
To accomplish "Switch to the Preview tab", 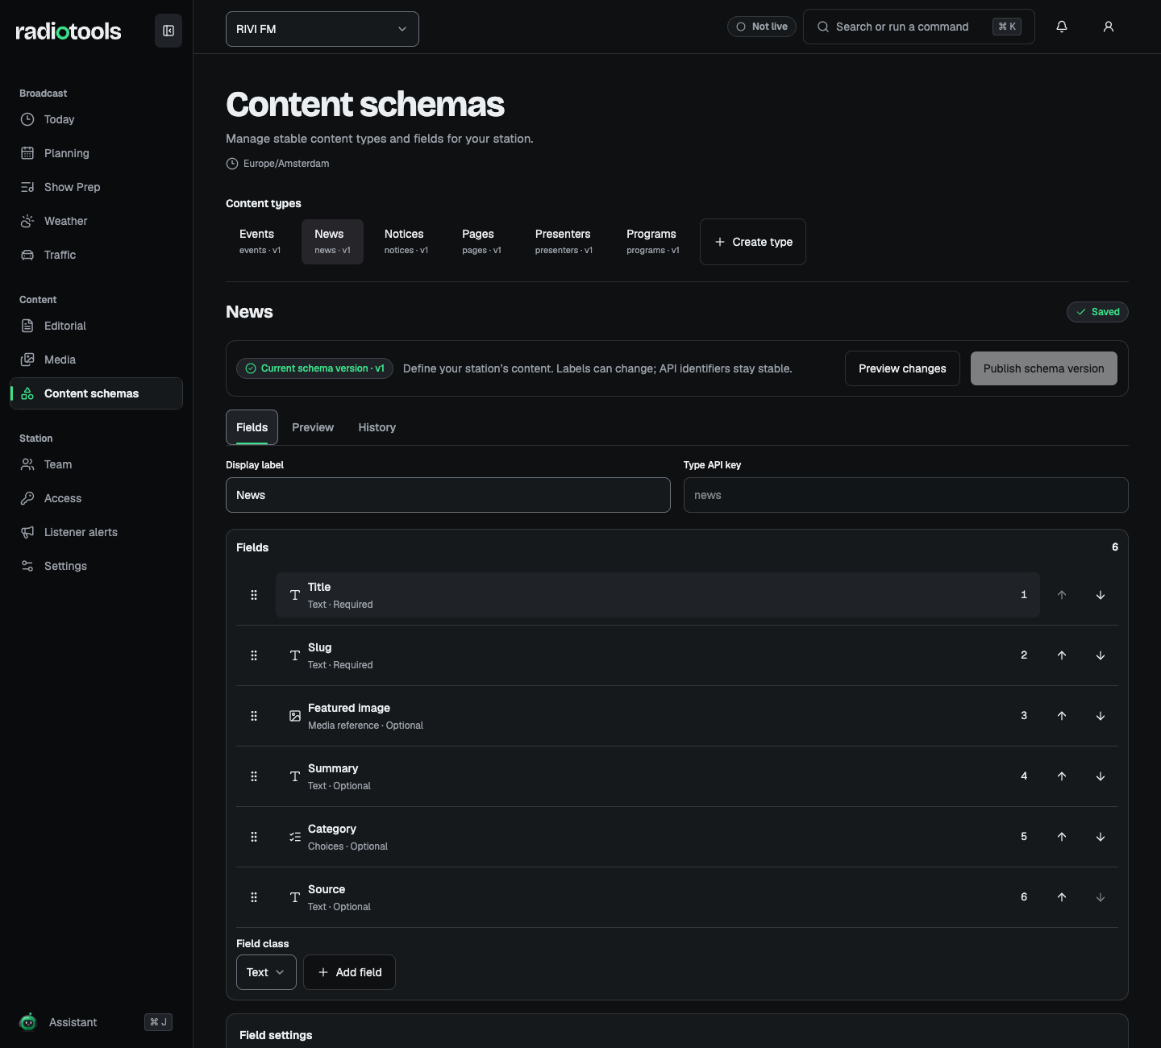I will click(313, 427).
